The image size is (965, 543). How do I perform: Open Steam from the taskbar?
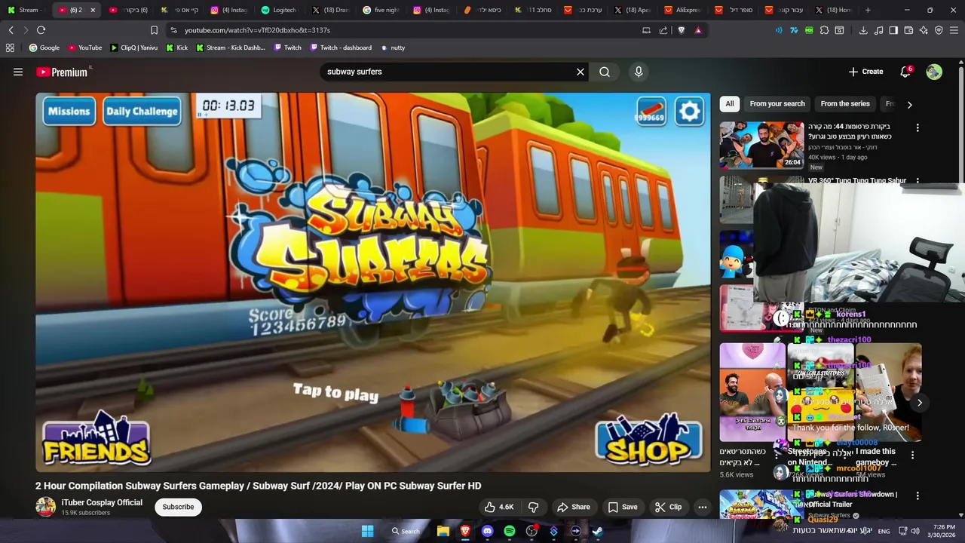point(597,531)
